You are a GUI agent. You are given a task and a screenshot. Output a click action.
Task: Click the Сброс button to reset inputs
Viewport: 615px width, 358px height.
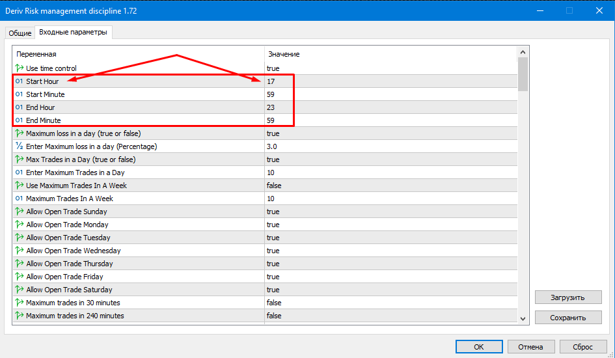583,347
